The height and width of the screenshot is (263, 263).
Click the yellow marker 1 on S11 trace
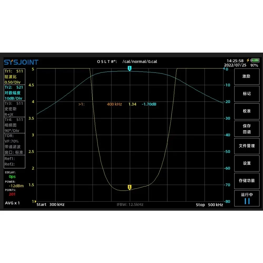coord(129,187)
